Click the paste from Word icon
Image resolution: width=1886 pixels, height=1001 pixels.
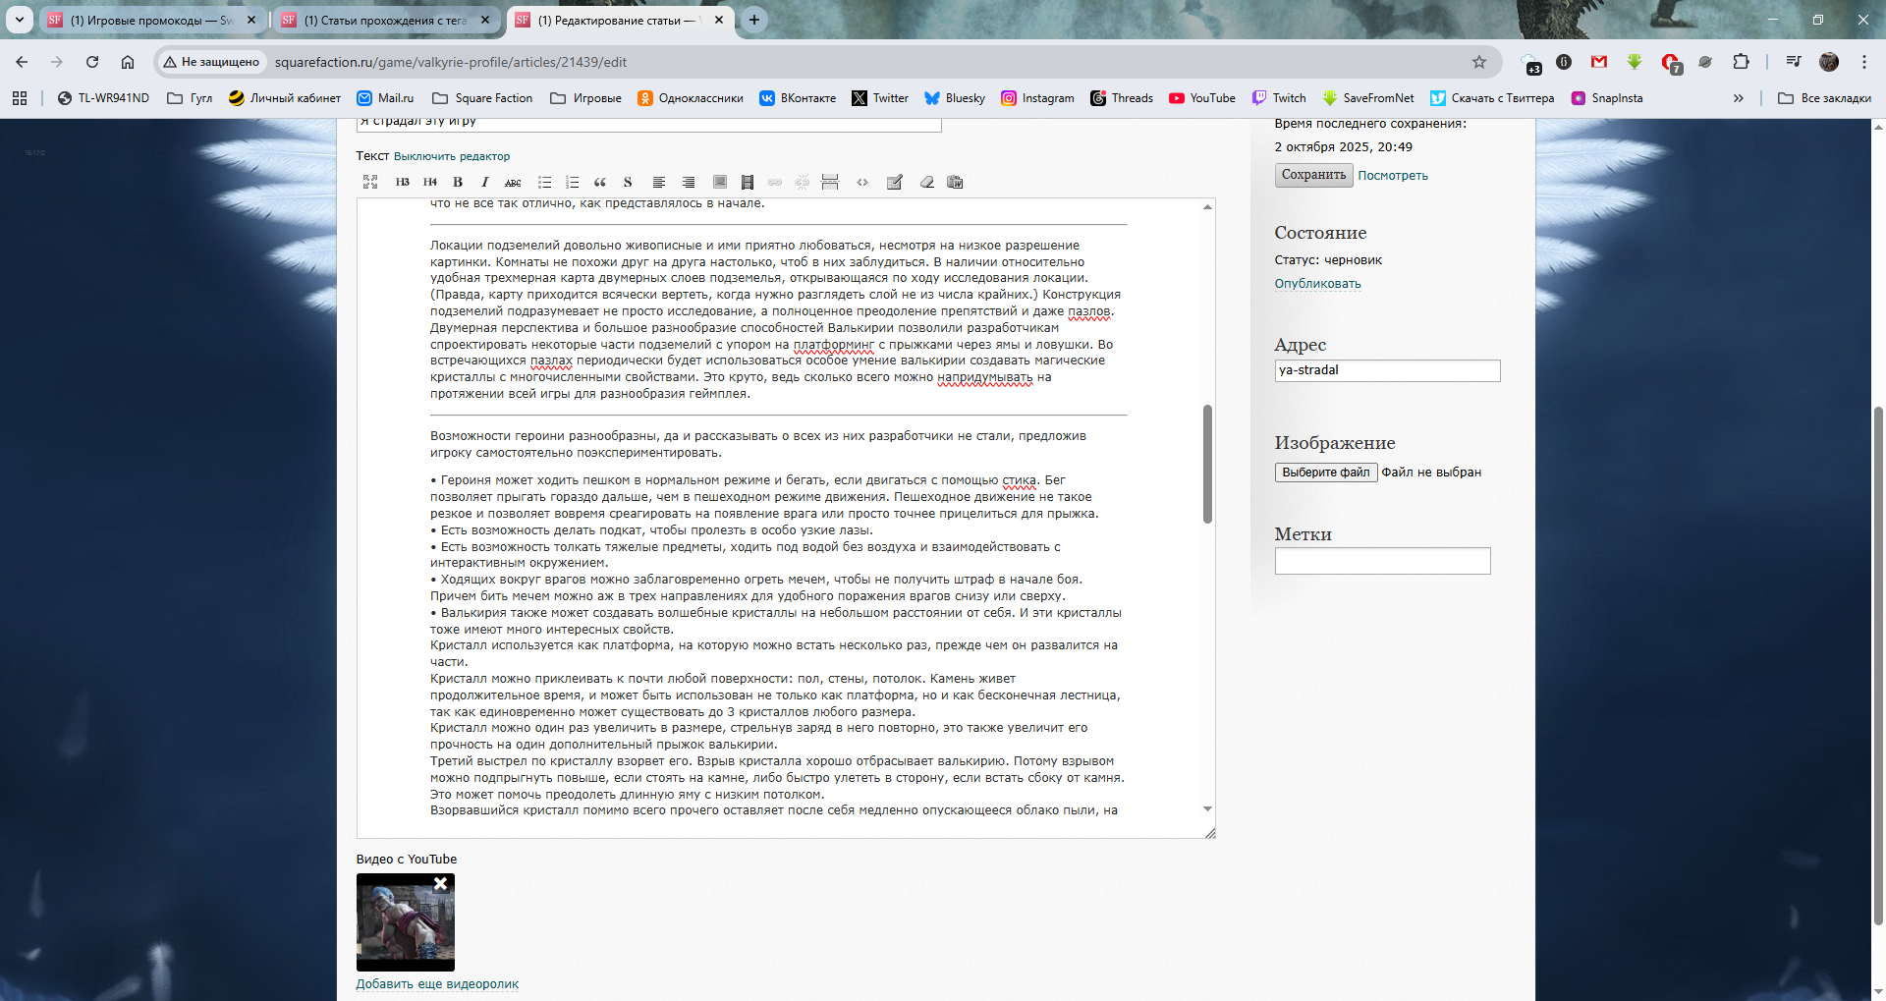(x=955, y=182)
